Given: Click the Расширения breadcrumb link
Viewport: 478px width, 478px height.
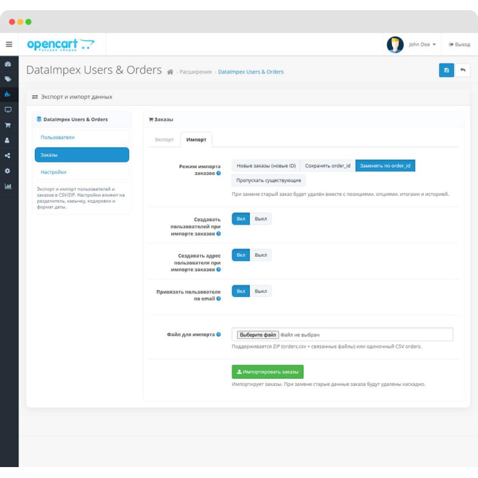Looking at the screenshot, I should point(195,72).
